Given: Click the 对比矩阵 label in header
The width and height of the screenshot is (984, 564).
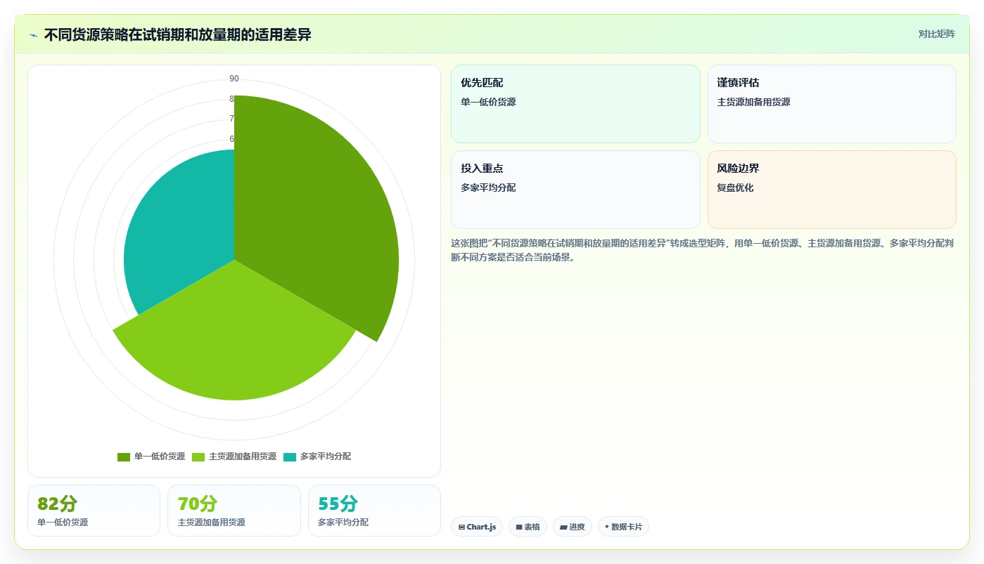Looking at the screenshot, I should click(x=936, y=34).
